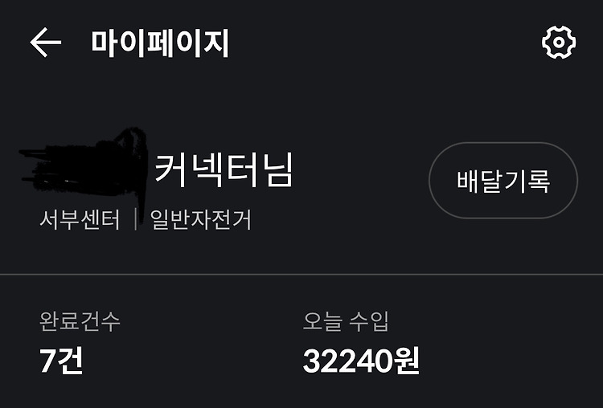603x408 pixels.
Task: Click the 오늘 수입 label
Action: (346, 321)
